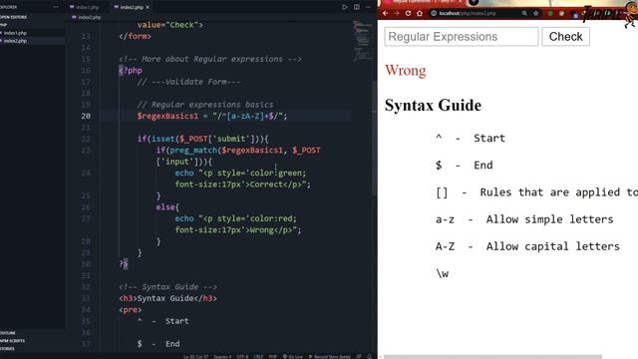Image resolution: width=638 pixels, height=359 pixels.
Task: Expand the NPM Scripts section
Action: [12, 341]
